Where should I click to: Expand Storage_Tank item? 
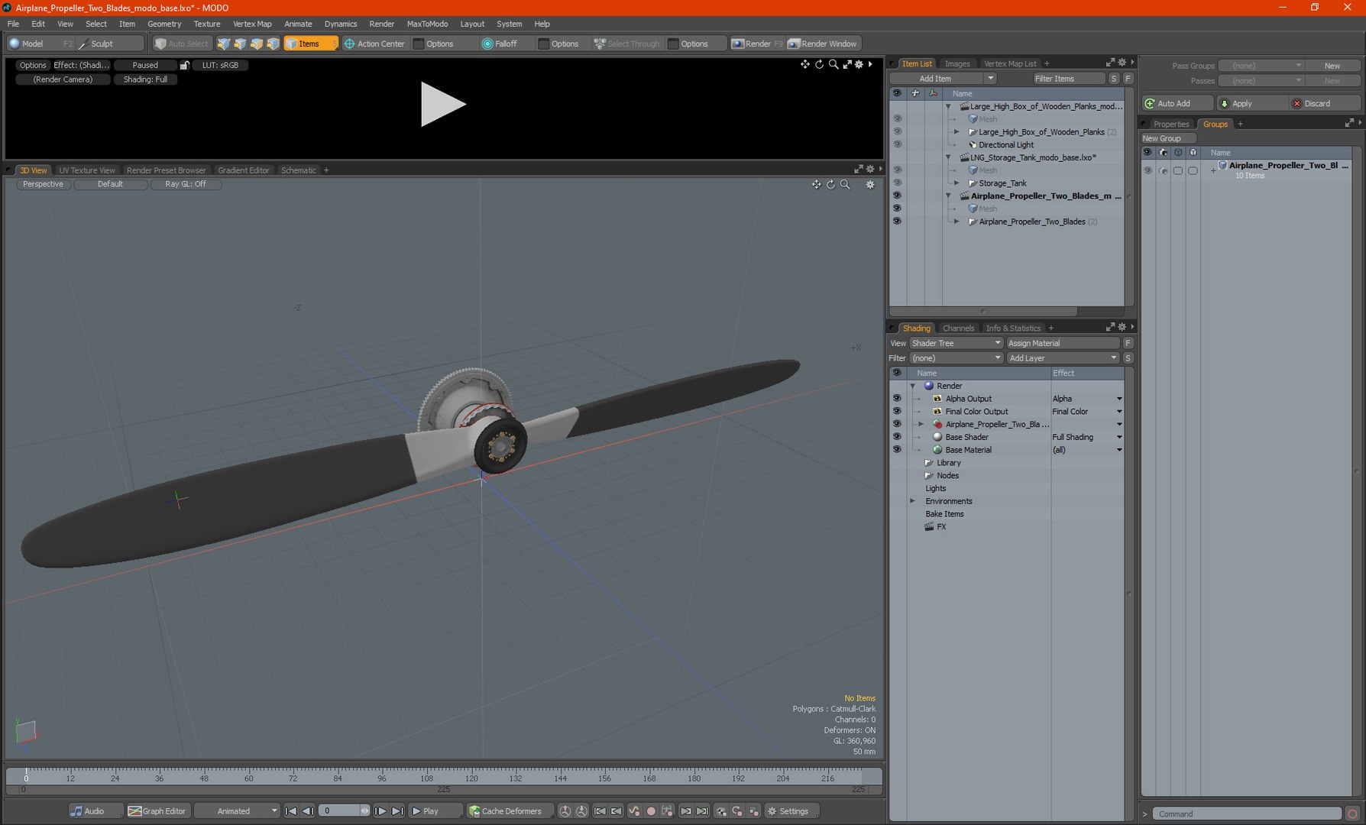(957, 183)
